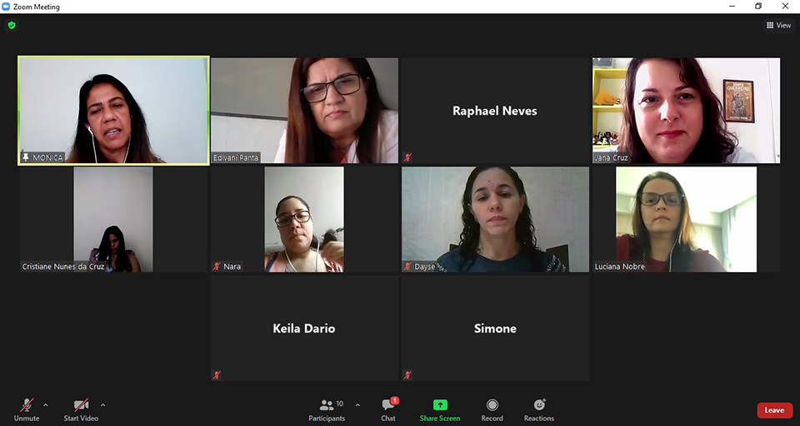Open the Reactions emoji menu
This screenshot has height=426, width=800.
click(539, 410)
